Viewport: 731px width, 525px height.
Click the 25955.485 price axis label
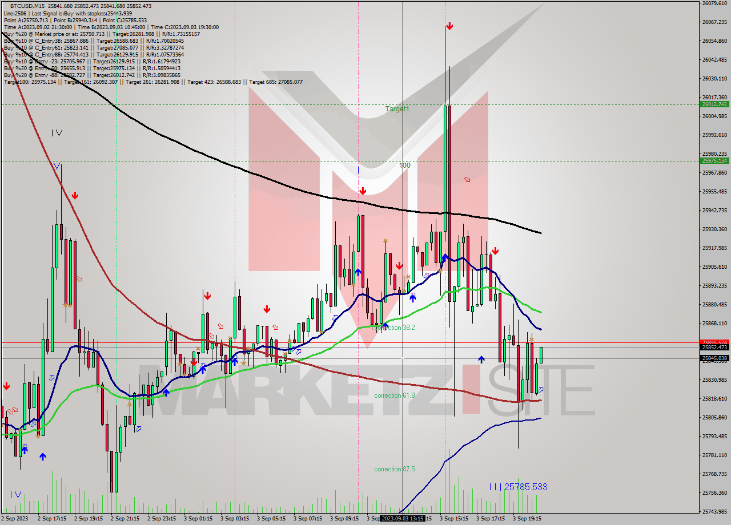[x=714, y=192]
